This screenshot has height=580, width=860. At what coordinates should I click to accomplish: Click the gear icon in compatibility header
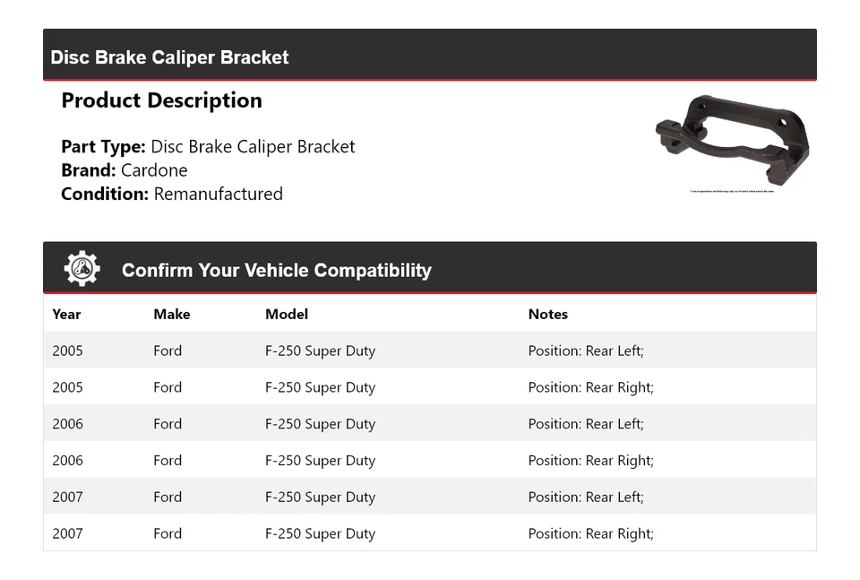click(82, 269)
